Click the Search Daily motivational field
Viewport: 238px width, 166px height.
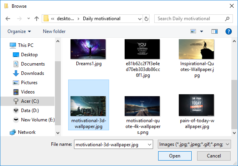coord(189,19)
